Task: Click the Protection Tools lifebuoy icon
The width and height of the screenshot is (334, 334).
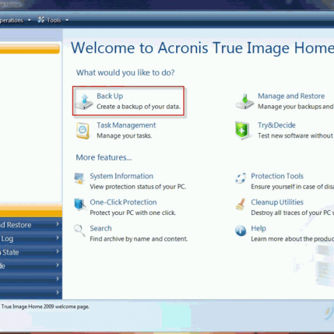Action: pyautogui.click(x=241, y=178)
